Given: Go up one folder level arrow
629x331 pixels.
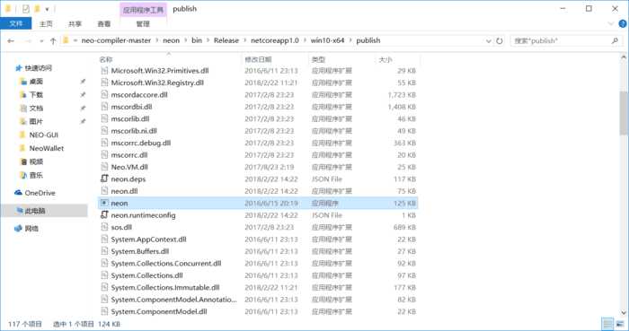Looking at the screenshot, I should pyautogui.click(x=53, y=41).
